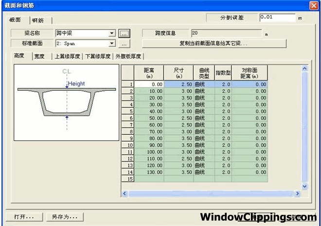Click the horizontal scroll right arrow
This screenshot has height=226, width=321.
(297, 194)
